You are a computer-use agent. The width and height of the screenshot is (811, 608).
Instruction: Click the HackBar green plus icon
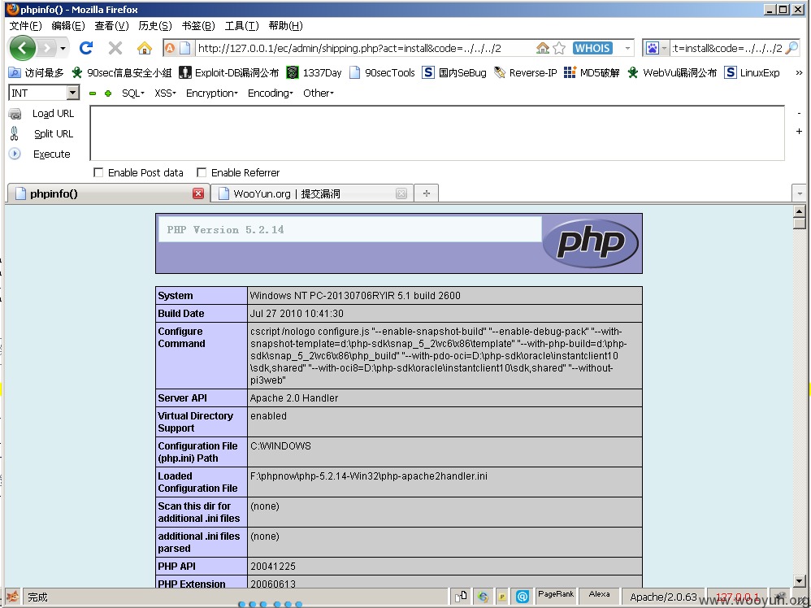pos(108,93)
